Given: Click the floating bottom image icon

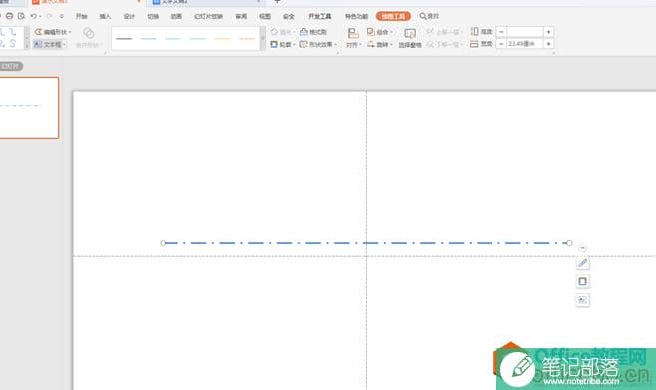Looking at the screenshot, I should [583, 300].
